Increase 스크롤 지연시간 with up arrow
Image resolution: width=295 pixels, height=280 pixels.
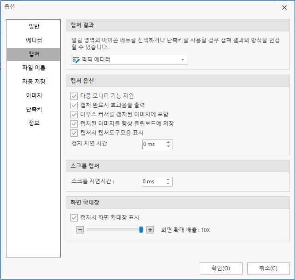[168, 180]
